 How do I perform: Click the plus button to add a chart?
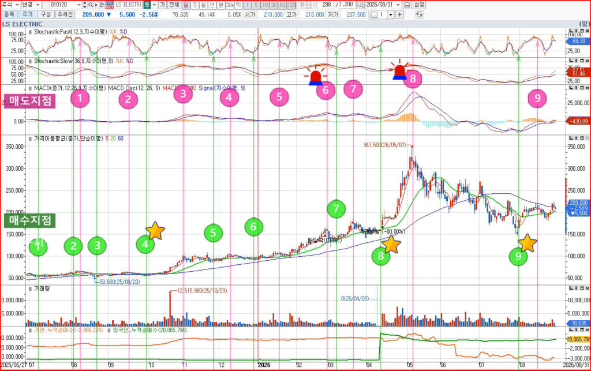399,14
